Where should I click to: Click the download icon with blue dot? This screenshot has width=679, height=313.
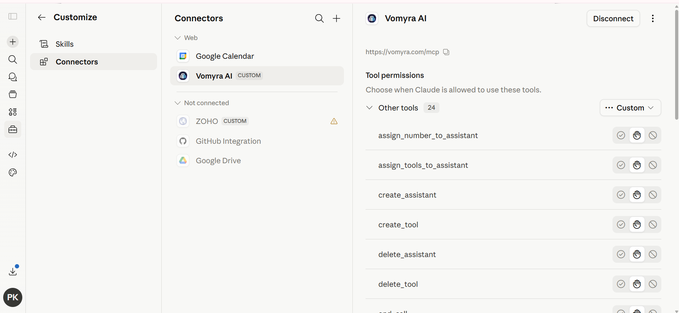coord(13,271)
